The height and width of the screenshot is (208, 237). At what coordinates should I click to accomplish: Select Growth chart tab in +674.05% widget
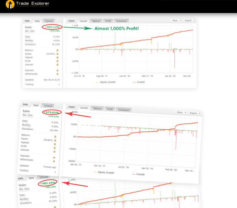[x=84, y=108]
